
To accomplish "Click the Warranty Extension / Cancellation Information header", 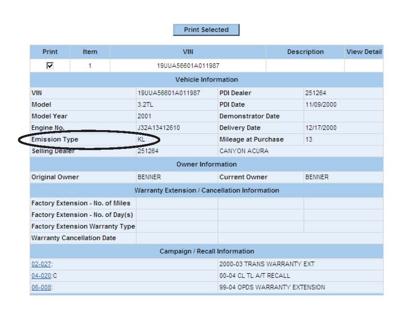I will coord(206,191).
